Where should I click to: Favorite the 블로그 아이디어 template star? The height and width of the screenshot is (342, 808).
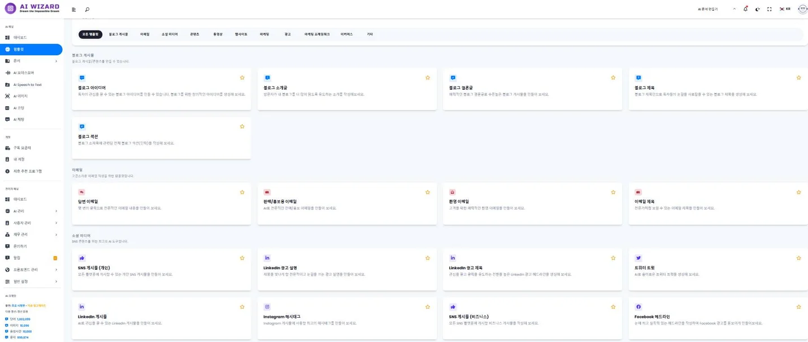point(242,78)
